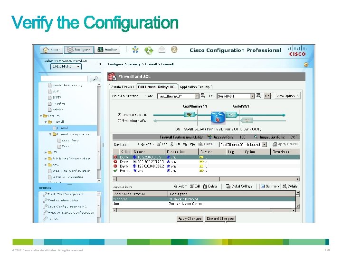The height and width of the screenshot is (257, 342).
Task: Open the SNMP tree item
Action: coord(55,98)
